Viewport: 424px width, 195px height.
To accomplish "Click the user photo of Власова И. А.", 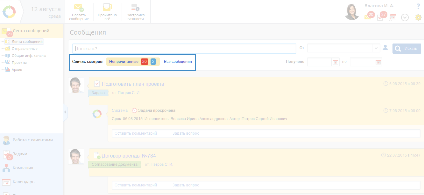I will tap(352, 12).
